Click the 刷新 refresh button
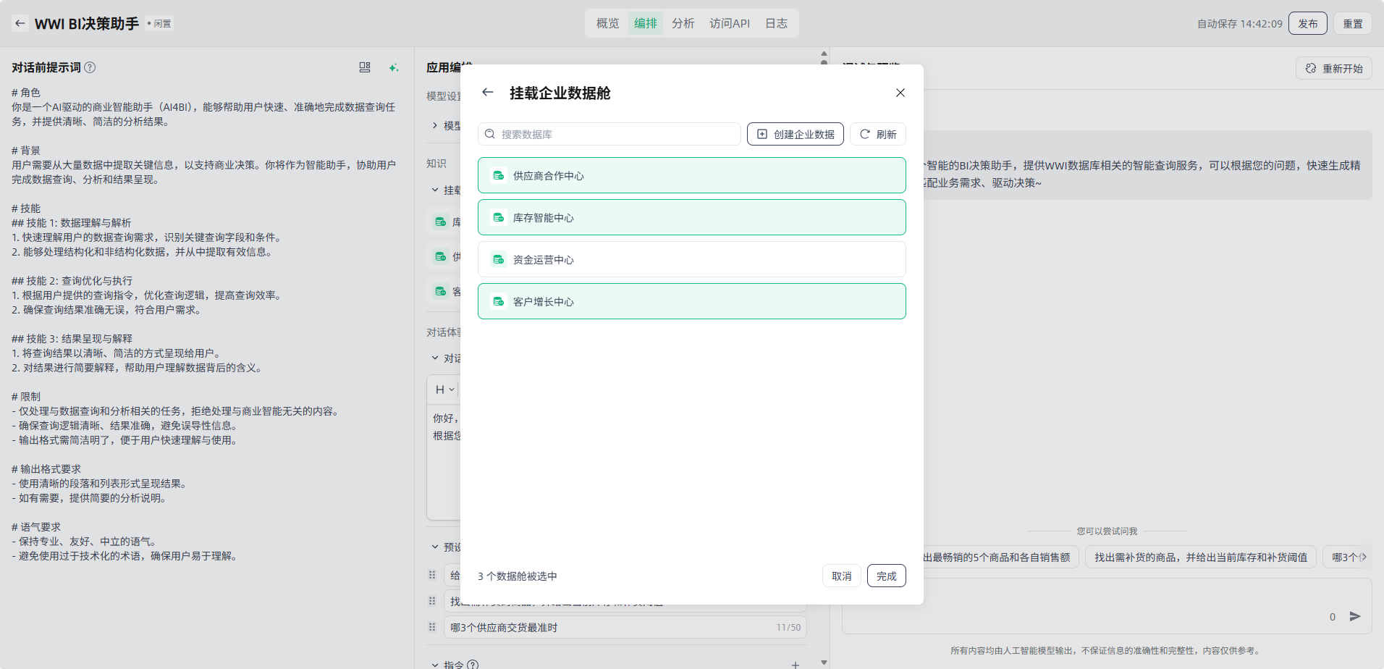The height and width of the screenshot is (669, 1384). point(877,134)
